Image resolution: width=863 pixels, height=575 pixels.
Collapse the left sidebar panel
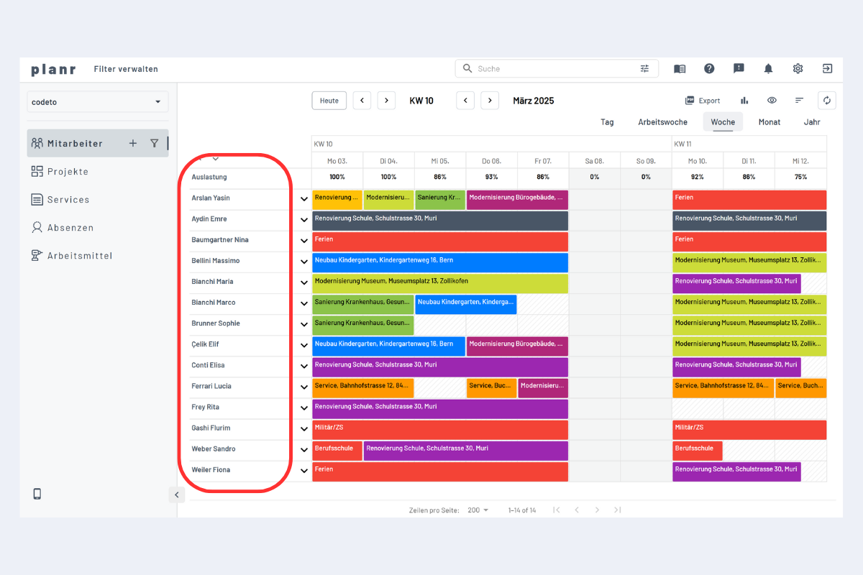(177, 494)
